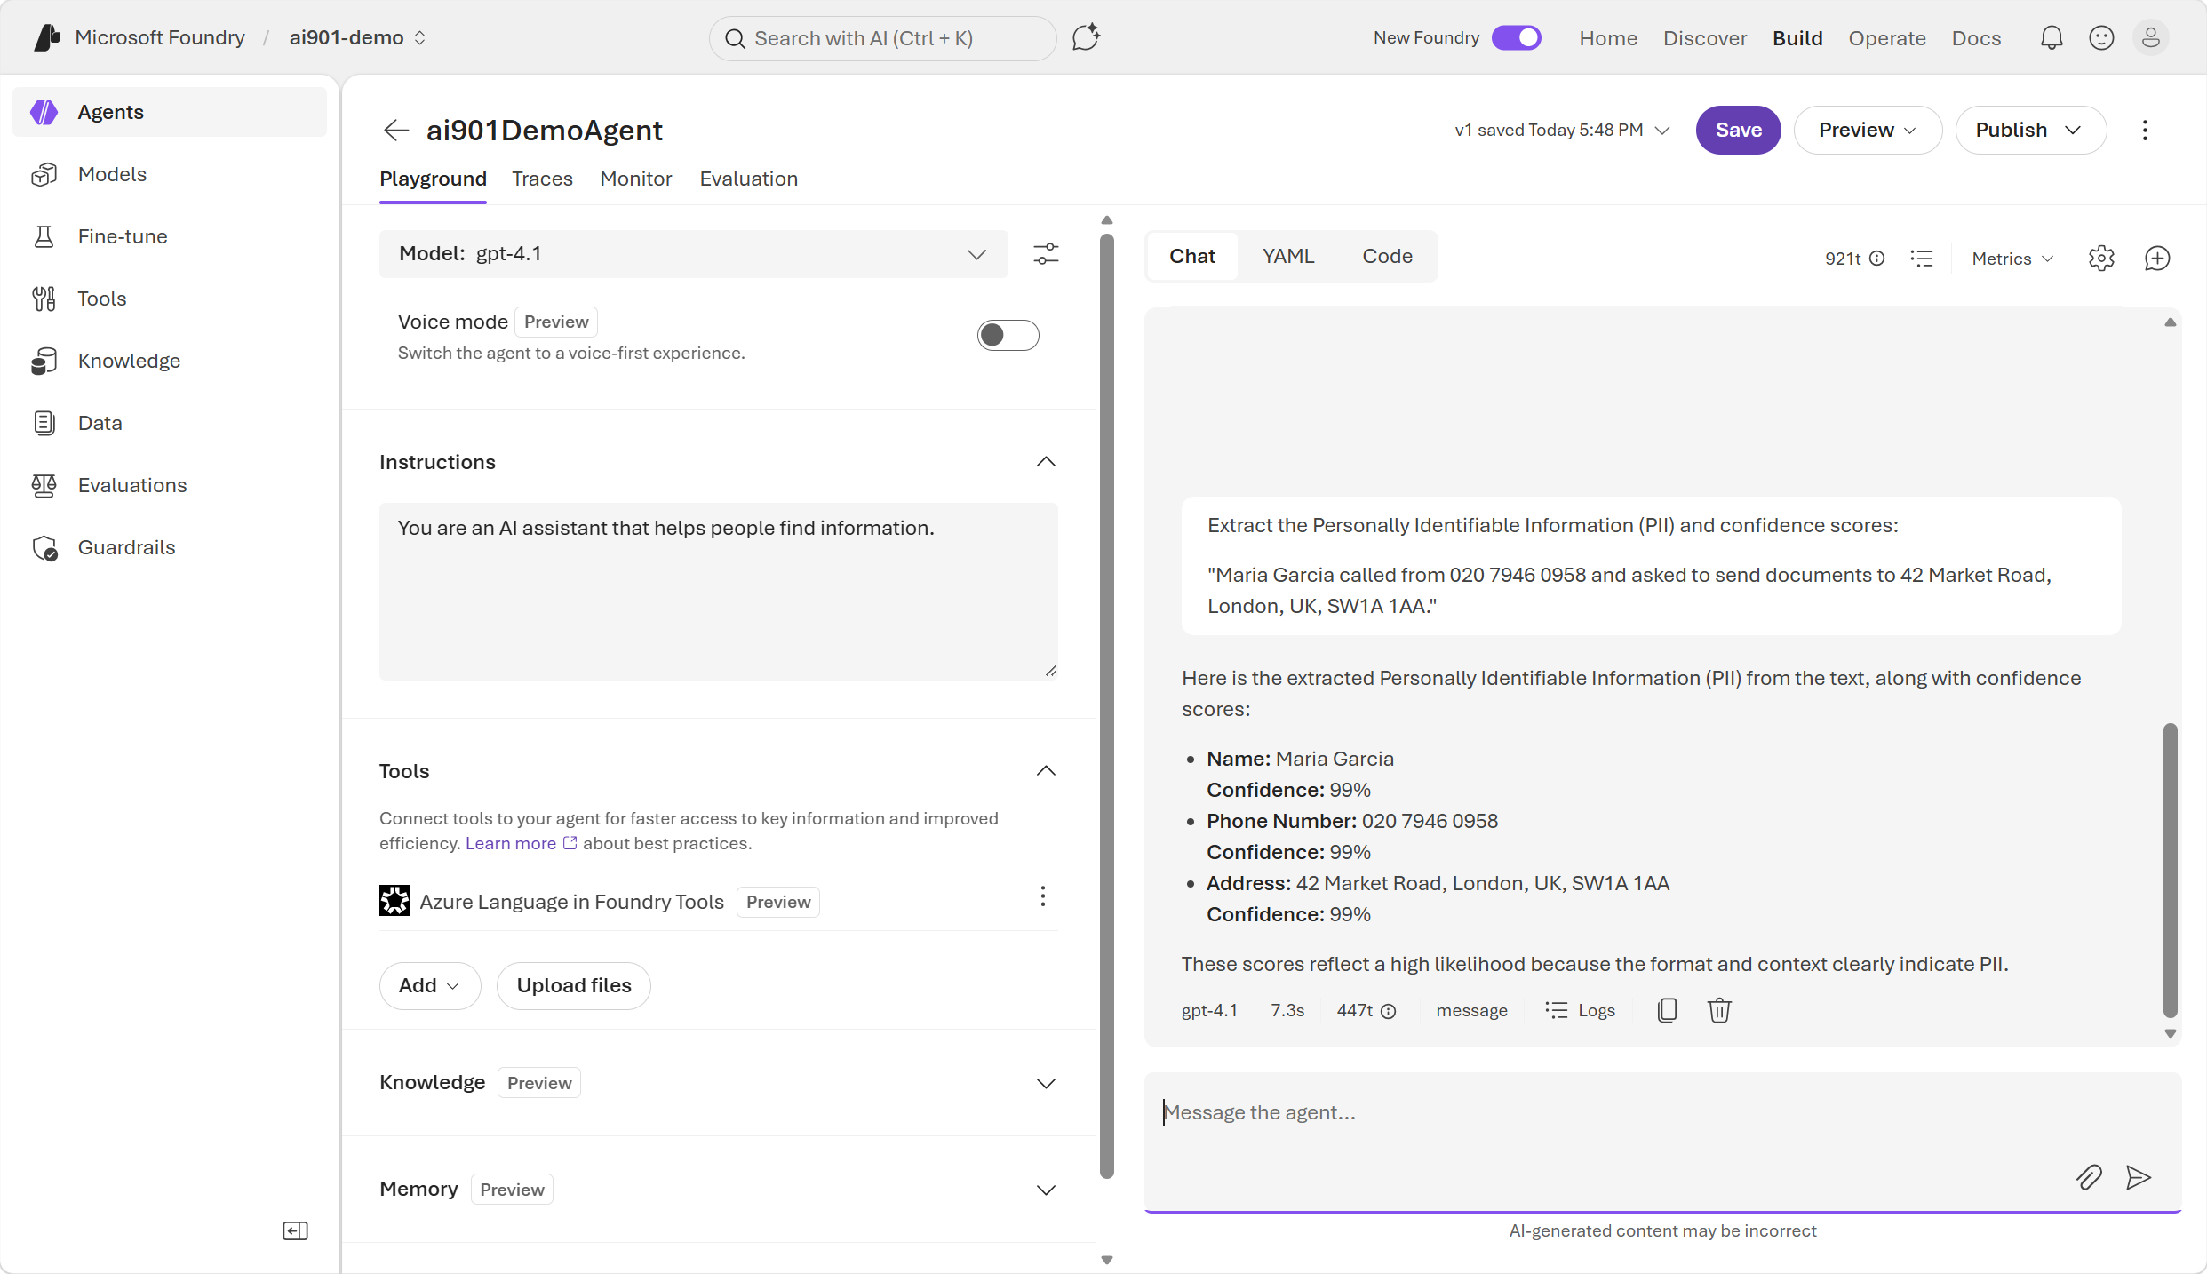Open Operate in top navigation
This screenshot has width=2207, height=1274.
pyautogui.click(x=1887, y=38)
